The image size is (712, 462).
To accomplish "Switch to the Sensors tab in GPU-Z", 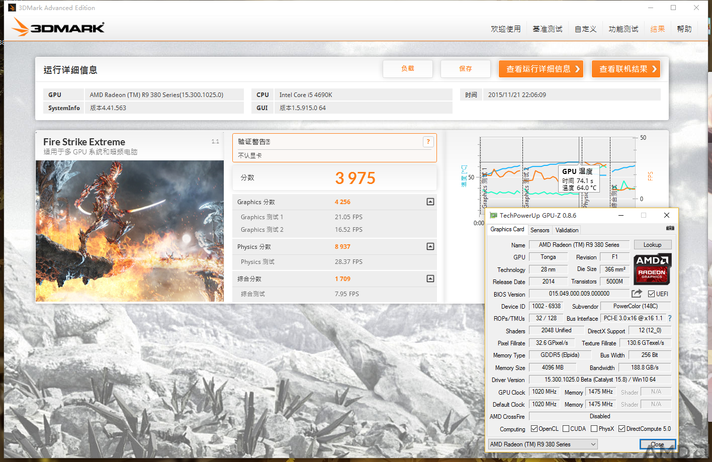I will (540, 230).
